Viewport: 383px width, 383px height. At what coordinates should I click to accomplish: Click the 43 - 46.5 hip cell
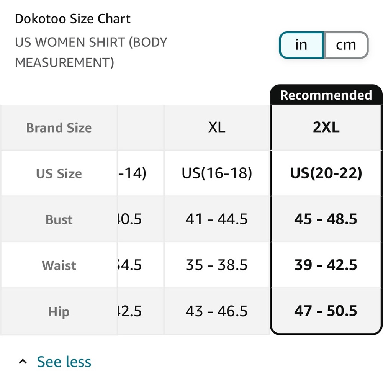tap(217, 311)
